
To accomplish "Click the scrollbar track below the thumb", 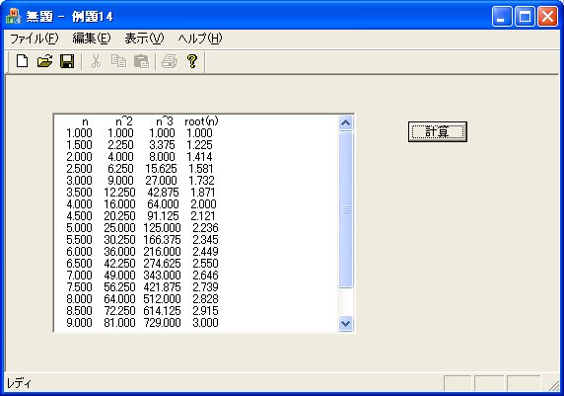I will 346,302.
